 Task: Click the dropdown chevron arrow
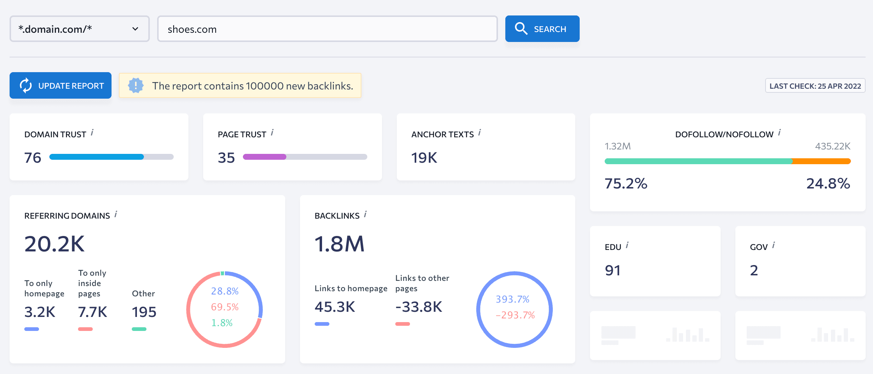point(135,29)
